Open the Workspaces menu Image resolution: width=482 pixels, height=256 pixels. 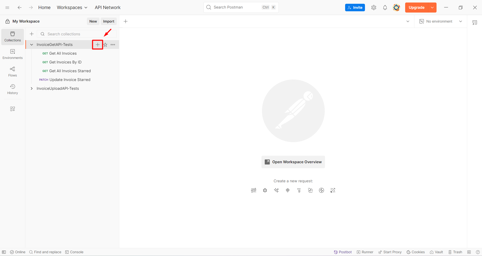pyautogui.click(x=72, y=8)
